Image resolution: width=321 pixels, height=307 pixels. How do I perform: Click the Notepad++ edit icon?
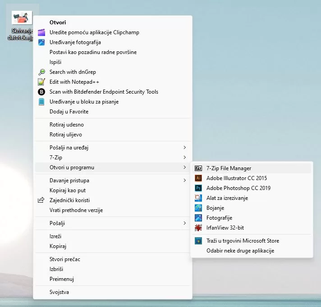[x=41, y=82]
